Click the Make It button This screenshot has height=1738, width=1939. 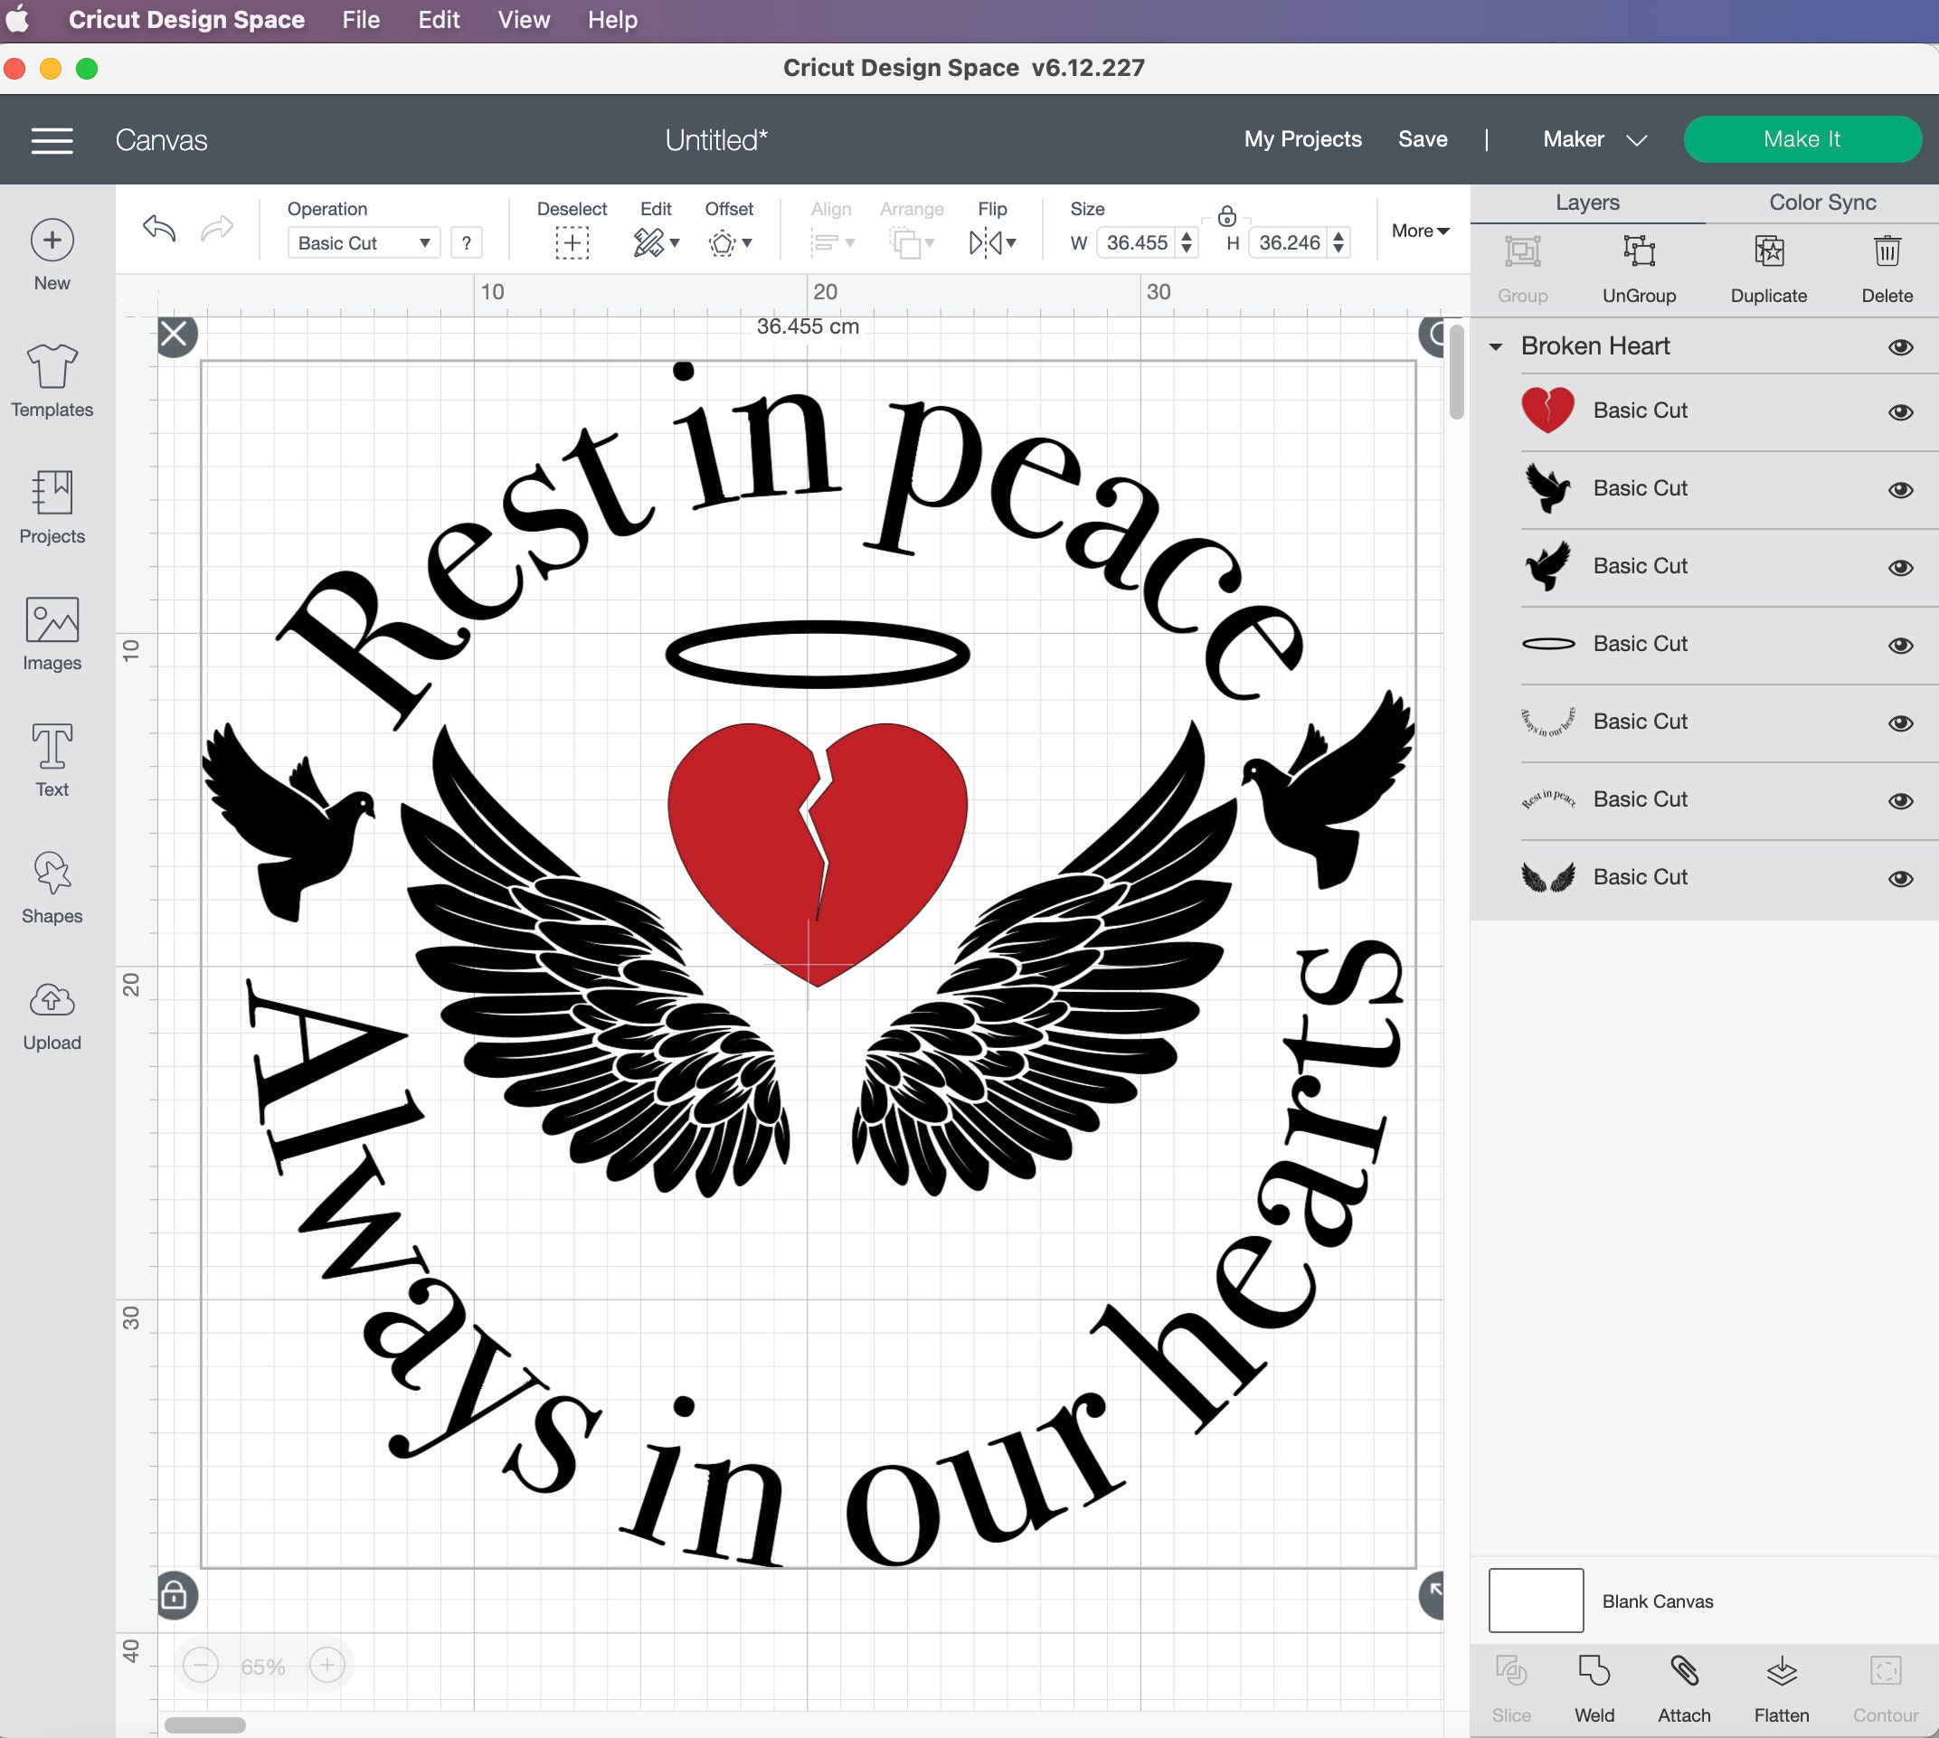pyautogui.click(x=1802, y=138)
